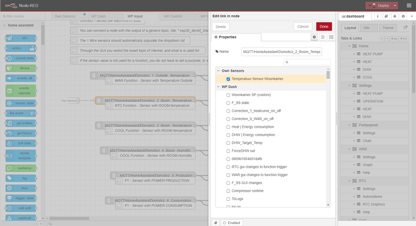This screenshot has height=226, width=416.
Task: Expand RTC Graphics group
Action: tap(354, 204)
